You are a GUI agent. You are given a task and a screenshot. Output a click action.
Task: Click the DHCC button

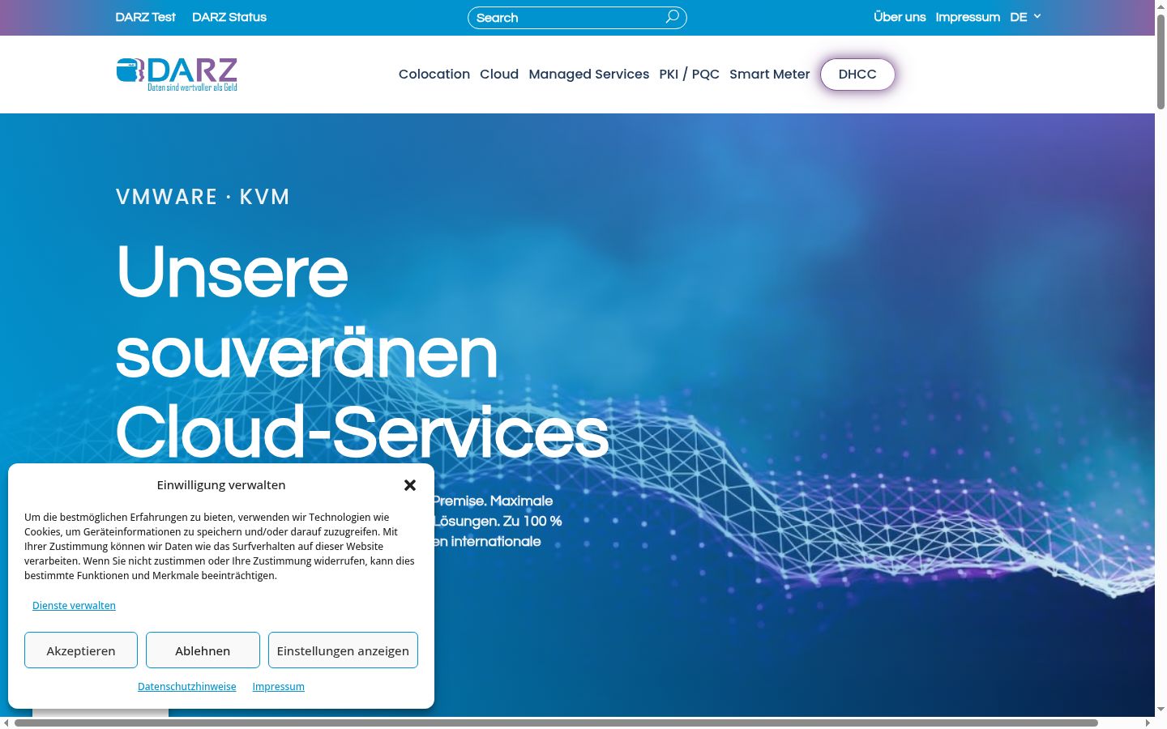(857, 75)
